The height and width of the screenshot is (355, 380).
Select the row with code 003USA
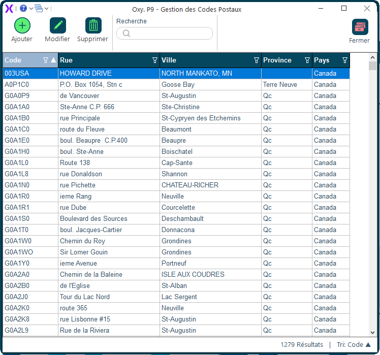(176, 74)
